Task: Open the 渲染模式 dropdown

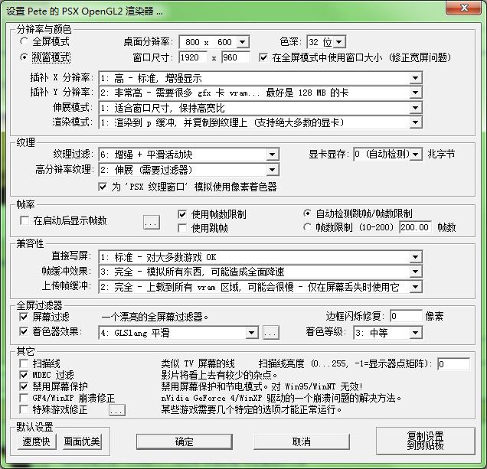Action: pyautogui.click(x=260, y=122)
